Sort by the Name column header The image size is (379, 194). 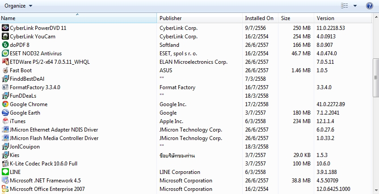[x=78, y=18]
